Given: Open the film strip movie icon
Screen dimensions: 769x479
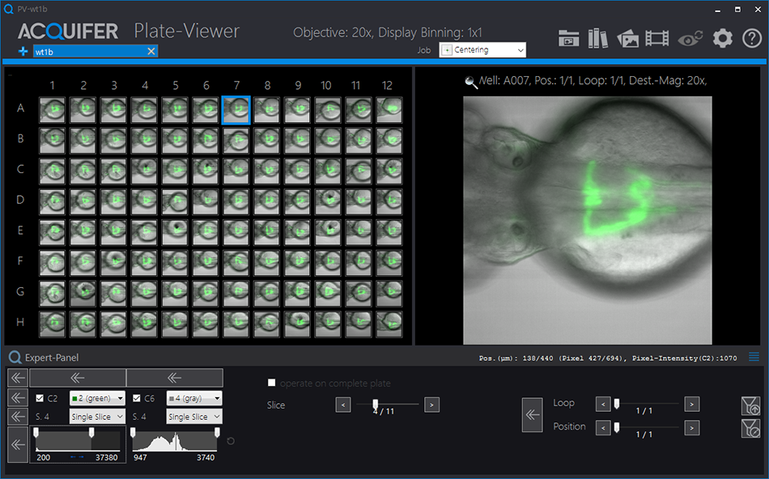Looking at the screenshot, I should [x=657, y=38].
